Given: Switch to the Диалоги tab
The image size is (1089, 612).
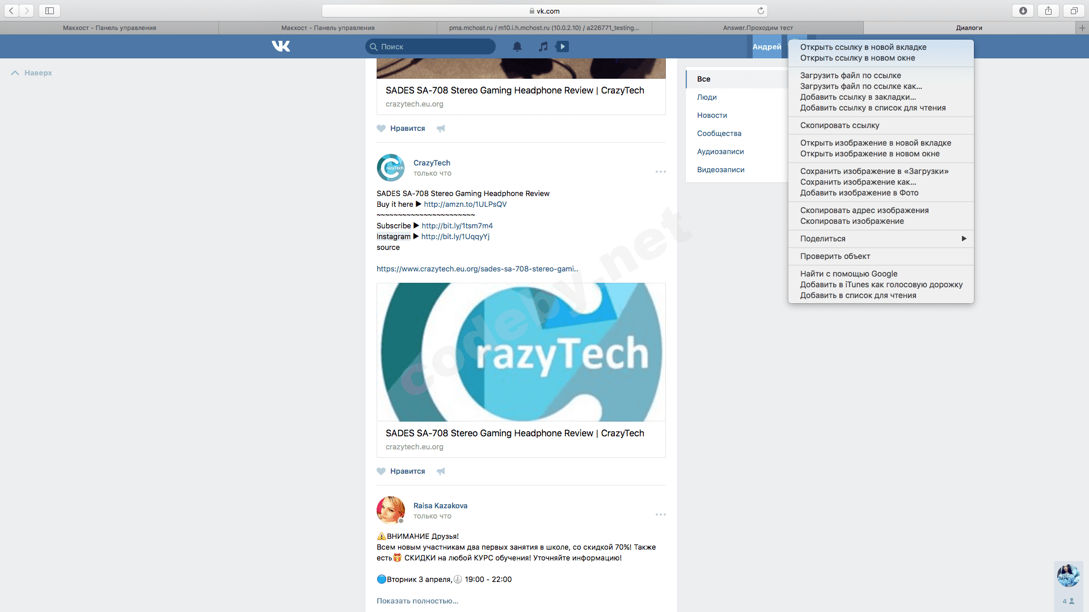Looking at the screenshot, I should (969, 28).
